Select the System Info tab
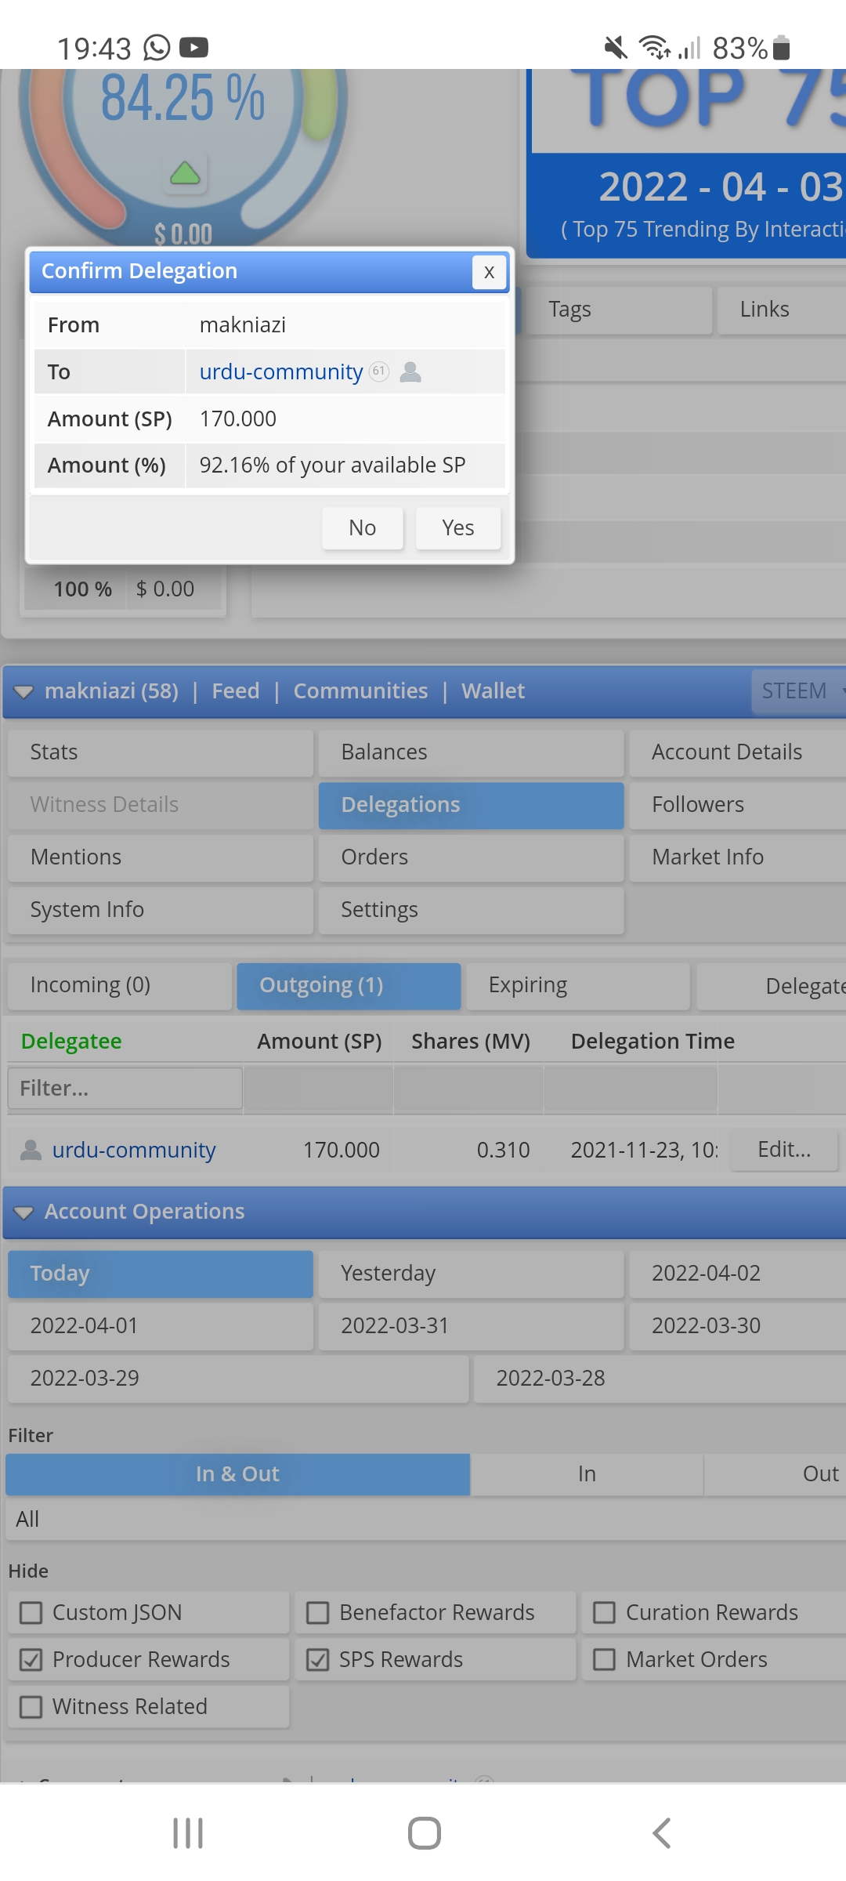846x1881 pixels. coord(161,910)
